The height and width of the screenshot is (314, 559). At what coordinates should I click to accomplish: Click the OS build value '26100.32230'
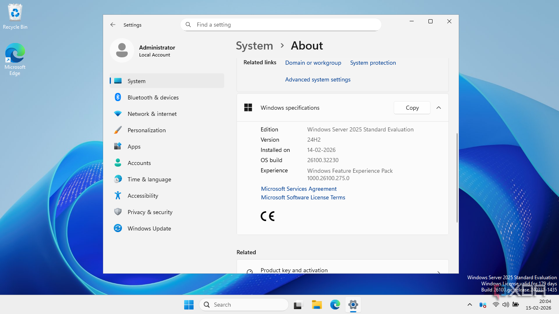[x=323, y=160]
